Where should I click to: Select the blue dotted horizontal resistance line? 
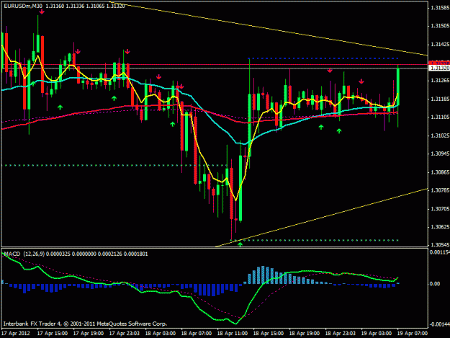pos(323,58)
